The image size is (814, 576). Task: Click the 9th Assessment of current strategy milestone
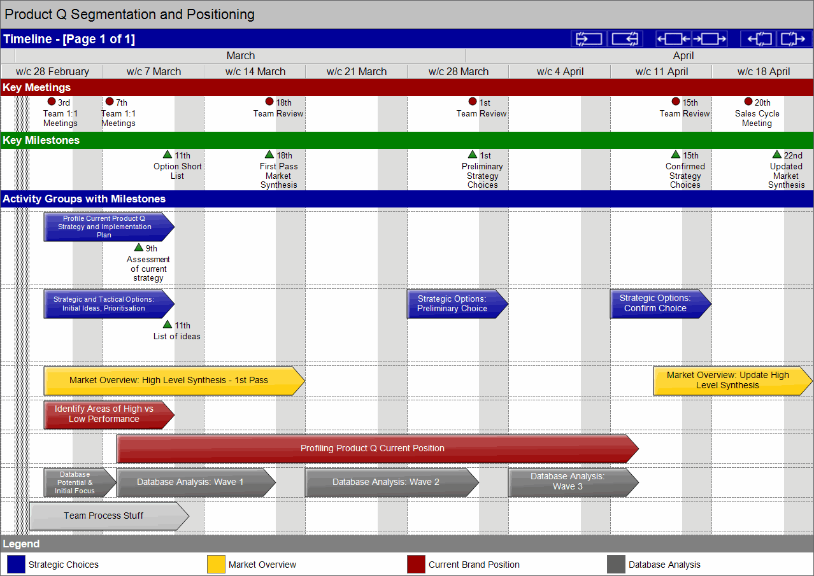[139, 248]
